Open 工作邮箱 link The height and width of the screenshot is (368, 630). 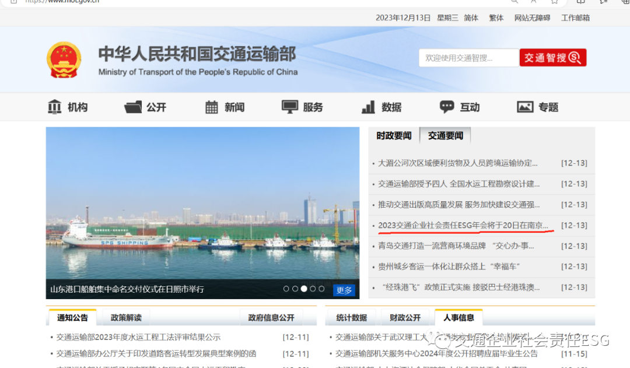pos(575,17)
